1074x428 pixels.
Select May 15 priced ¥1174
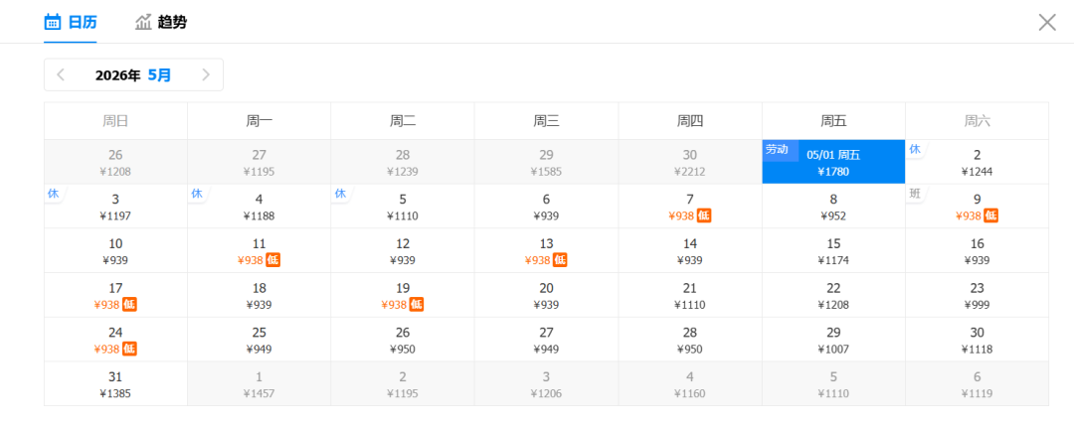(833, 251)
